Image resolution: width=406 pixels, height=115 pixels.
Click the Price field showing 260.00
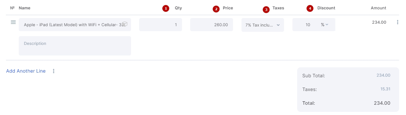[211, 25]
